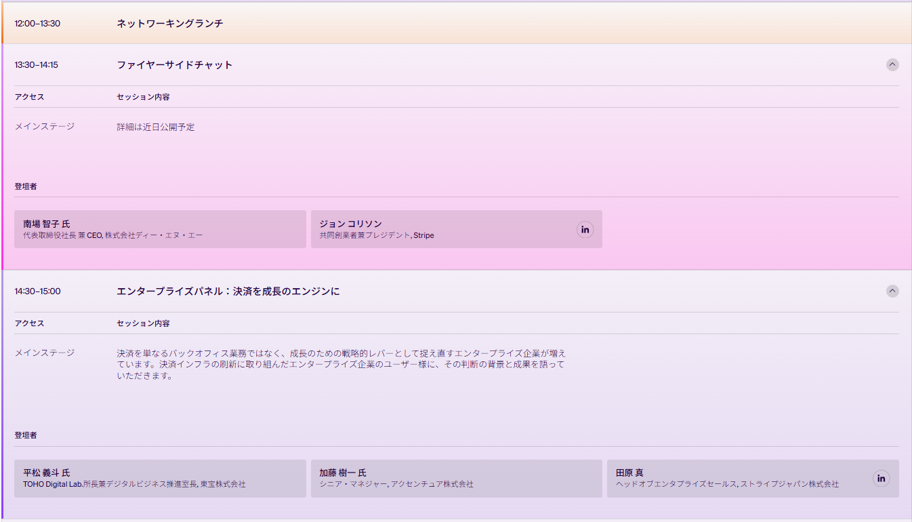912x522 pixels.
Task: Select the ネットワーキングランチ session title
Action: (170, 24)
